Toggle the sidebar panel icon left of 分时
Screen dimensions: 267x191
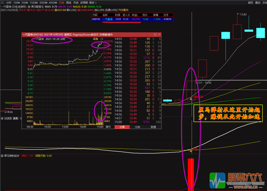3,3
